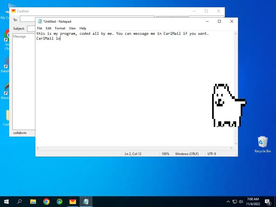Open the Help menu in Notepad
276x207 pixels.
(83, 28)
